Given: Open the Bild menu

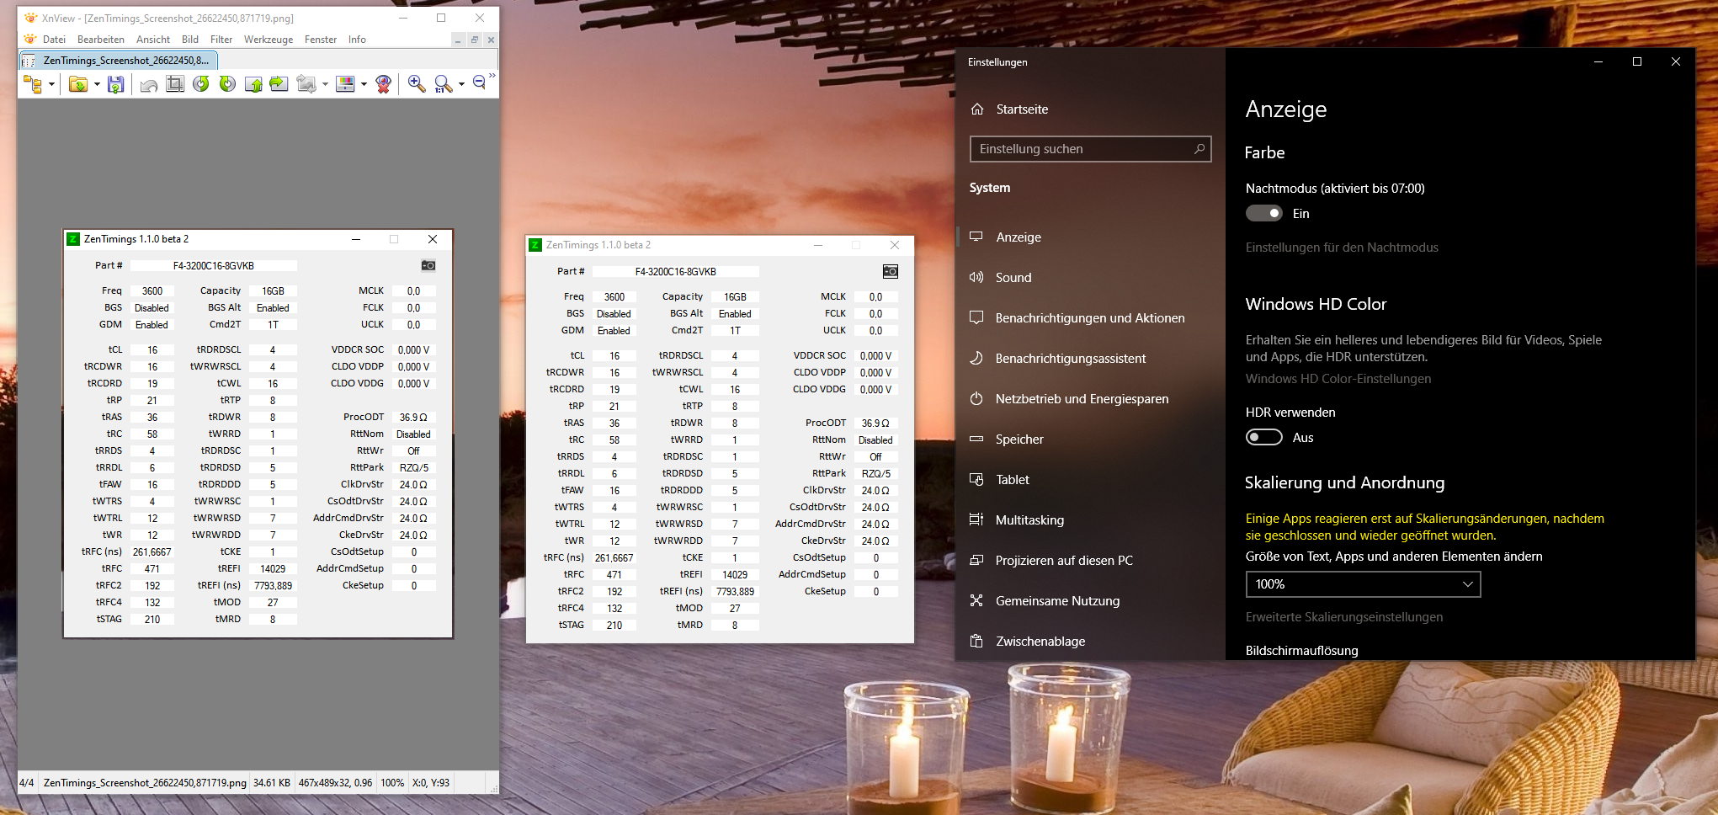Looking at the screenshot, I should (190, 40).
